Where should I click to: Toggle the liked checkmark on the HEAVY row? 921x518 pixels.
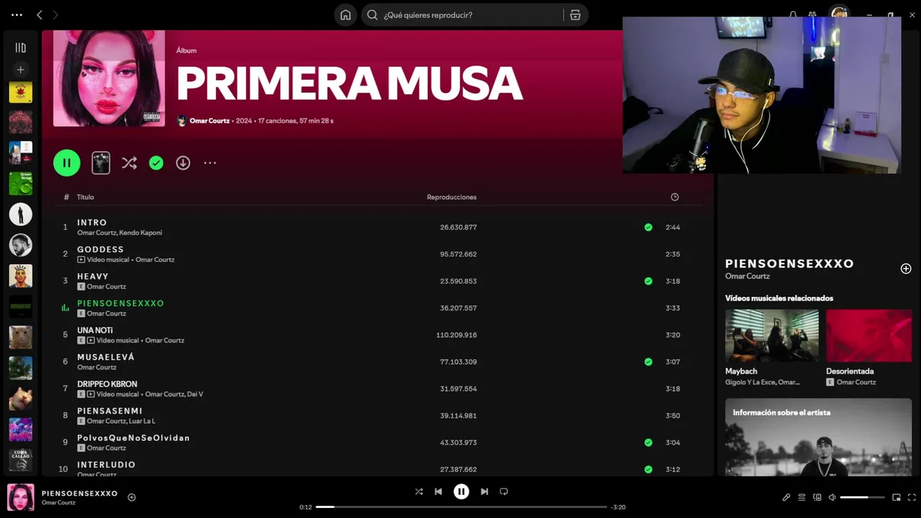coord(648,281)
